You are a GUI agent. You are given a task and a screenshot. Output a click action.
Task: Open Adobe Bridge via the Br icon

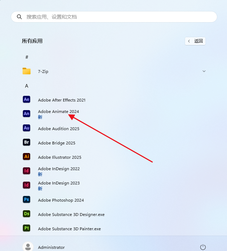pos(27,142)
